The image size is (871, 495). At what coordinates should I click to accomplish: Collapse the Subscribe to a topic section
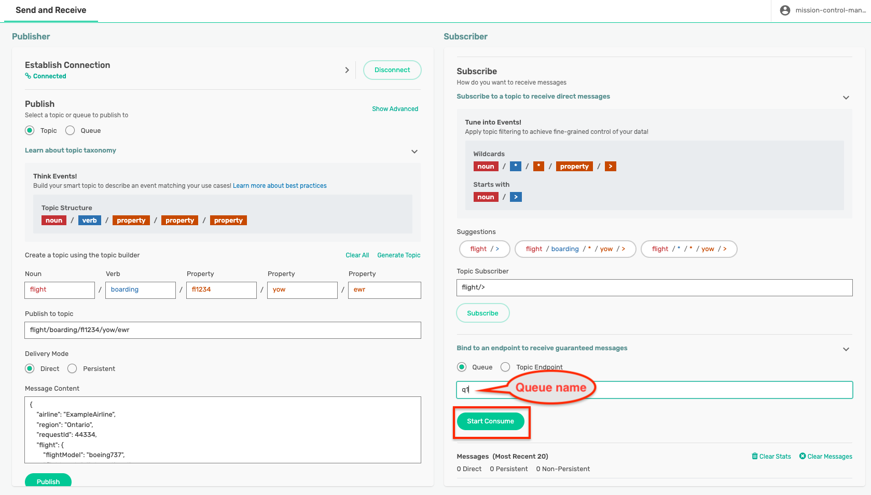tap(846, 98)
